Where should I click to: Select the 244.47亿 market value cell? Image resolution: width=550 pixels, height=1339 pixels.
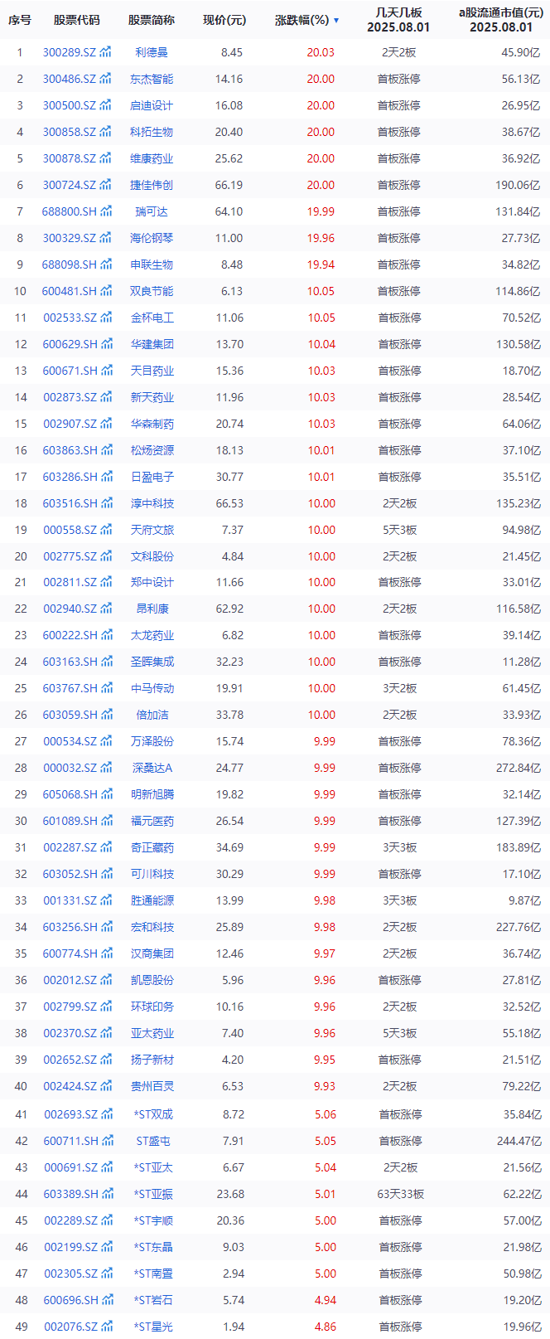point(519,1141)
